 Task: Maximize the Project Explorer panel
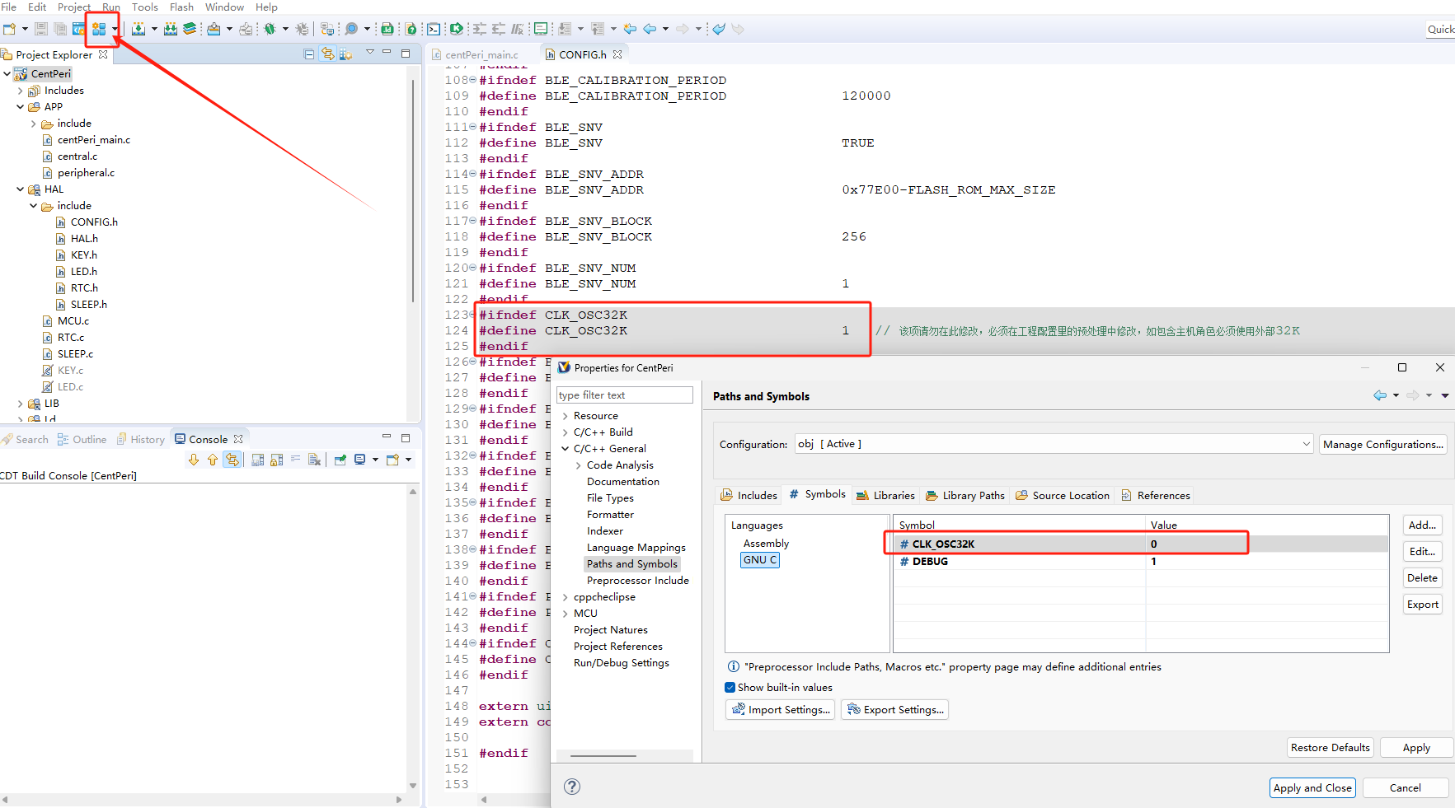pyautogui.click(x=406, y=53)
